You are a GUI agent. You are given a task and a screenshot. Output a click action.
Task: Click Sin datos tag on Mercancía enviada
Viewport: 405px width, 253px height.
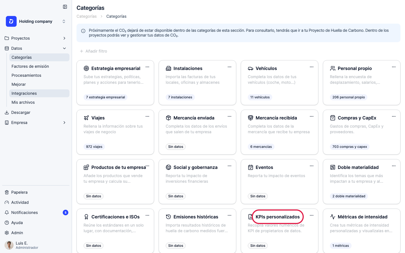(x=176, y=147)
